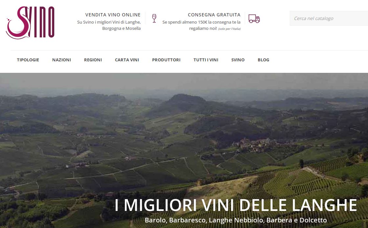Click the Langhe, Borgogna e Mosella description
This screenshot has height=228, width=368.
pyautogui.click(x=109, y=25)
